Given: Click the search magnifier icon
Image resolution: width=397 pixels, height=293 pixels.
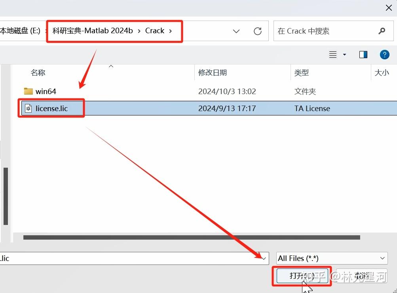Looking at the screenshot, I should 381,30.
